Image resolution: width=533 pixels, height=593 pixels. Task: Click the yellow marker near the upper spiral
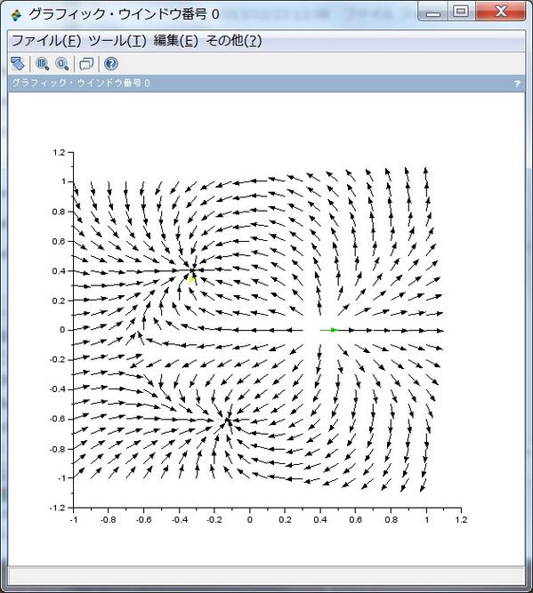191,279
